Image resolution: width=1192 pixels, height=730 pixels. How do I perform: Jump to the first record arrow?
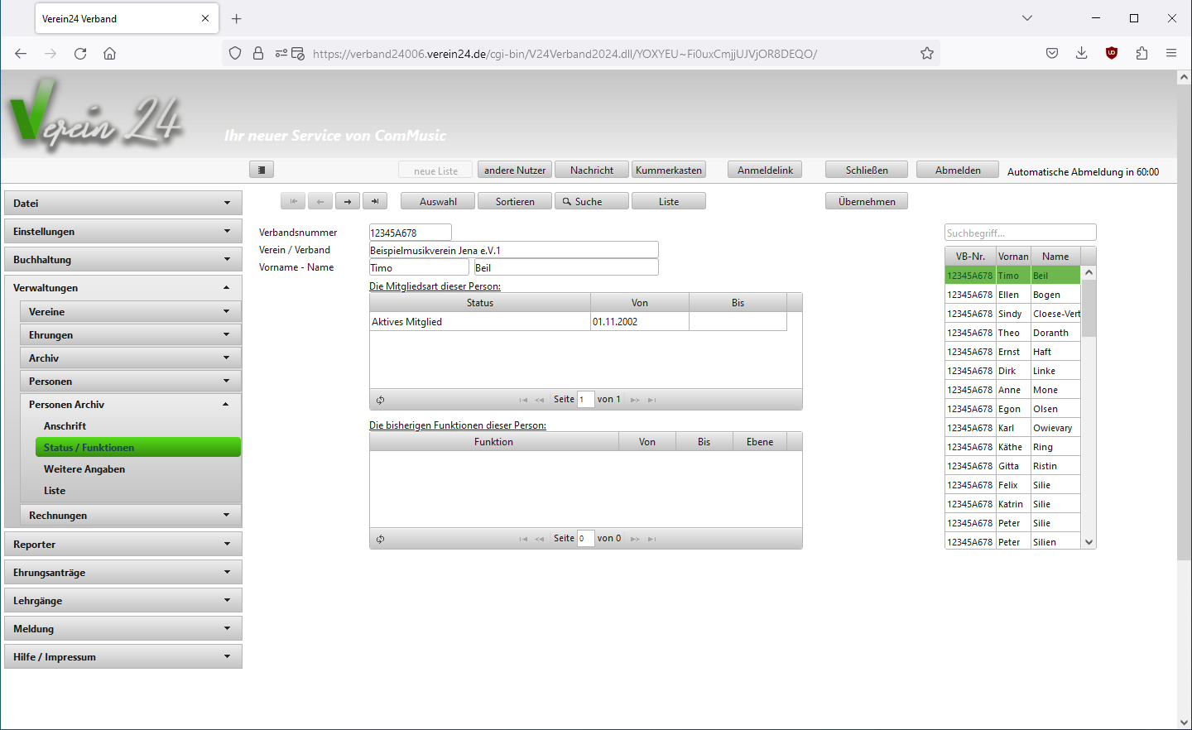tap(293, 201)
